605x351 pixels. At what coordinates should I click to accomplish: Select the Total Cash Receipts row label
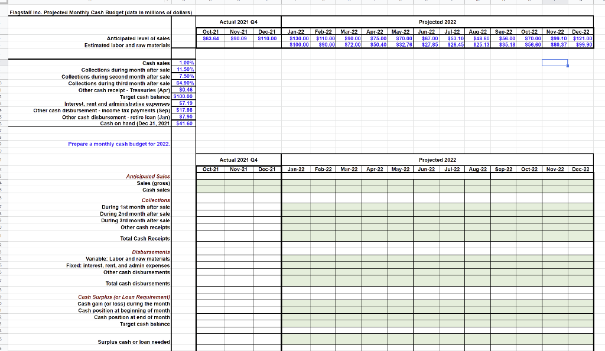pos(145,239)
